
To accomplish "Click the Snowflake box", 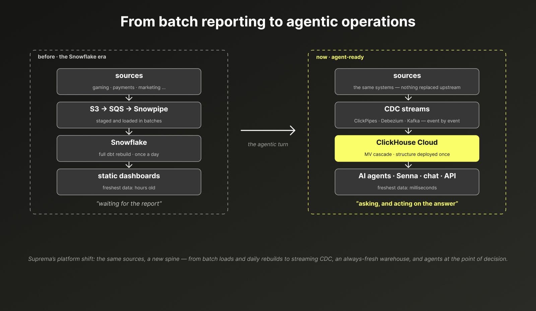I will [x=129, y=148].
